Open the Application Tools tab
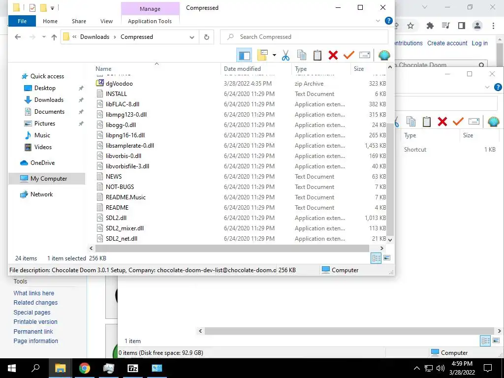Screen dimensions: 504x378 (x=150, y=21)
